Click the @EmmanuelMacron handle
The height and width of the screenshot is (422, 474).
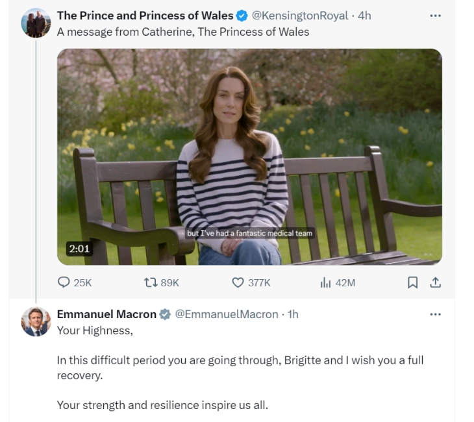227,314
